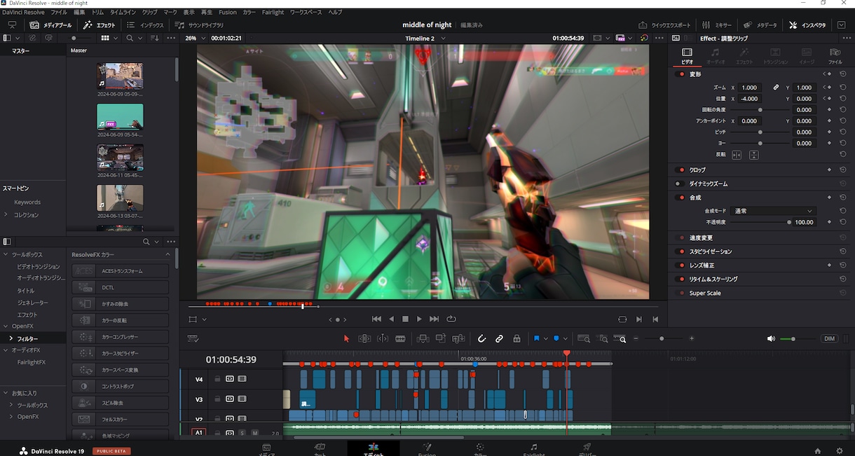Open the クリップ menu
855x456 pixels.
point(150,12)
